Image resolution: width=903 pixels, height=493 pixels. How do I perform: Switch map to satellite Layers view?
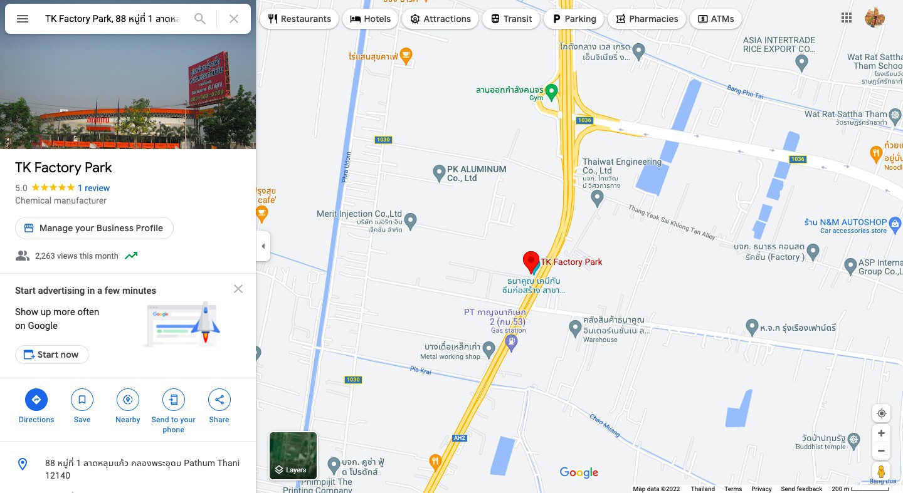[293, 455]
